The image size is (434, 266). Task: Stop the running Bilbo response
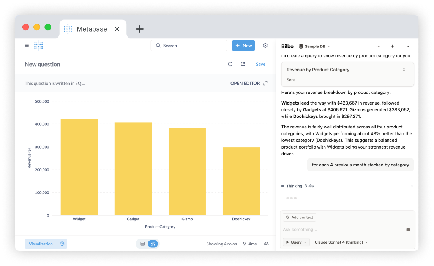[408, 230]
